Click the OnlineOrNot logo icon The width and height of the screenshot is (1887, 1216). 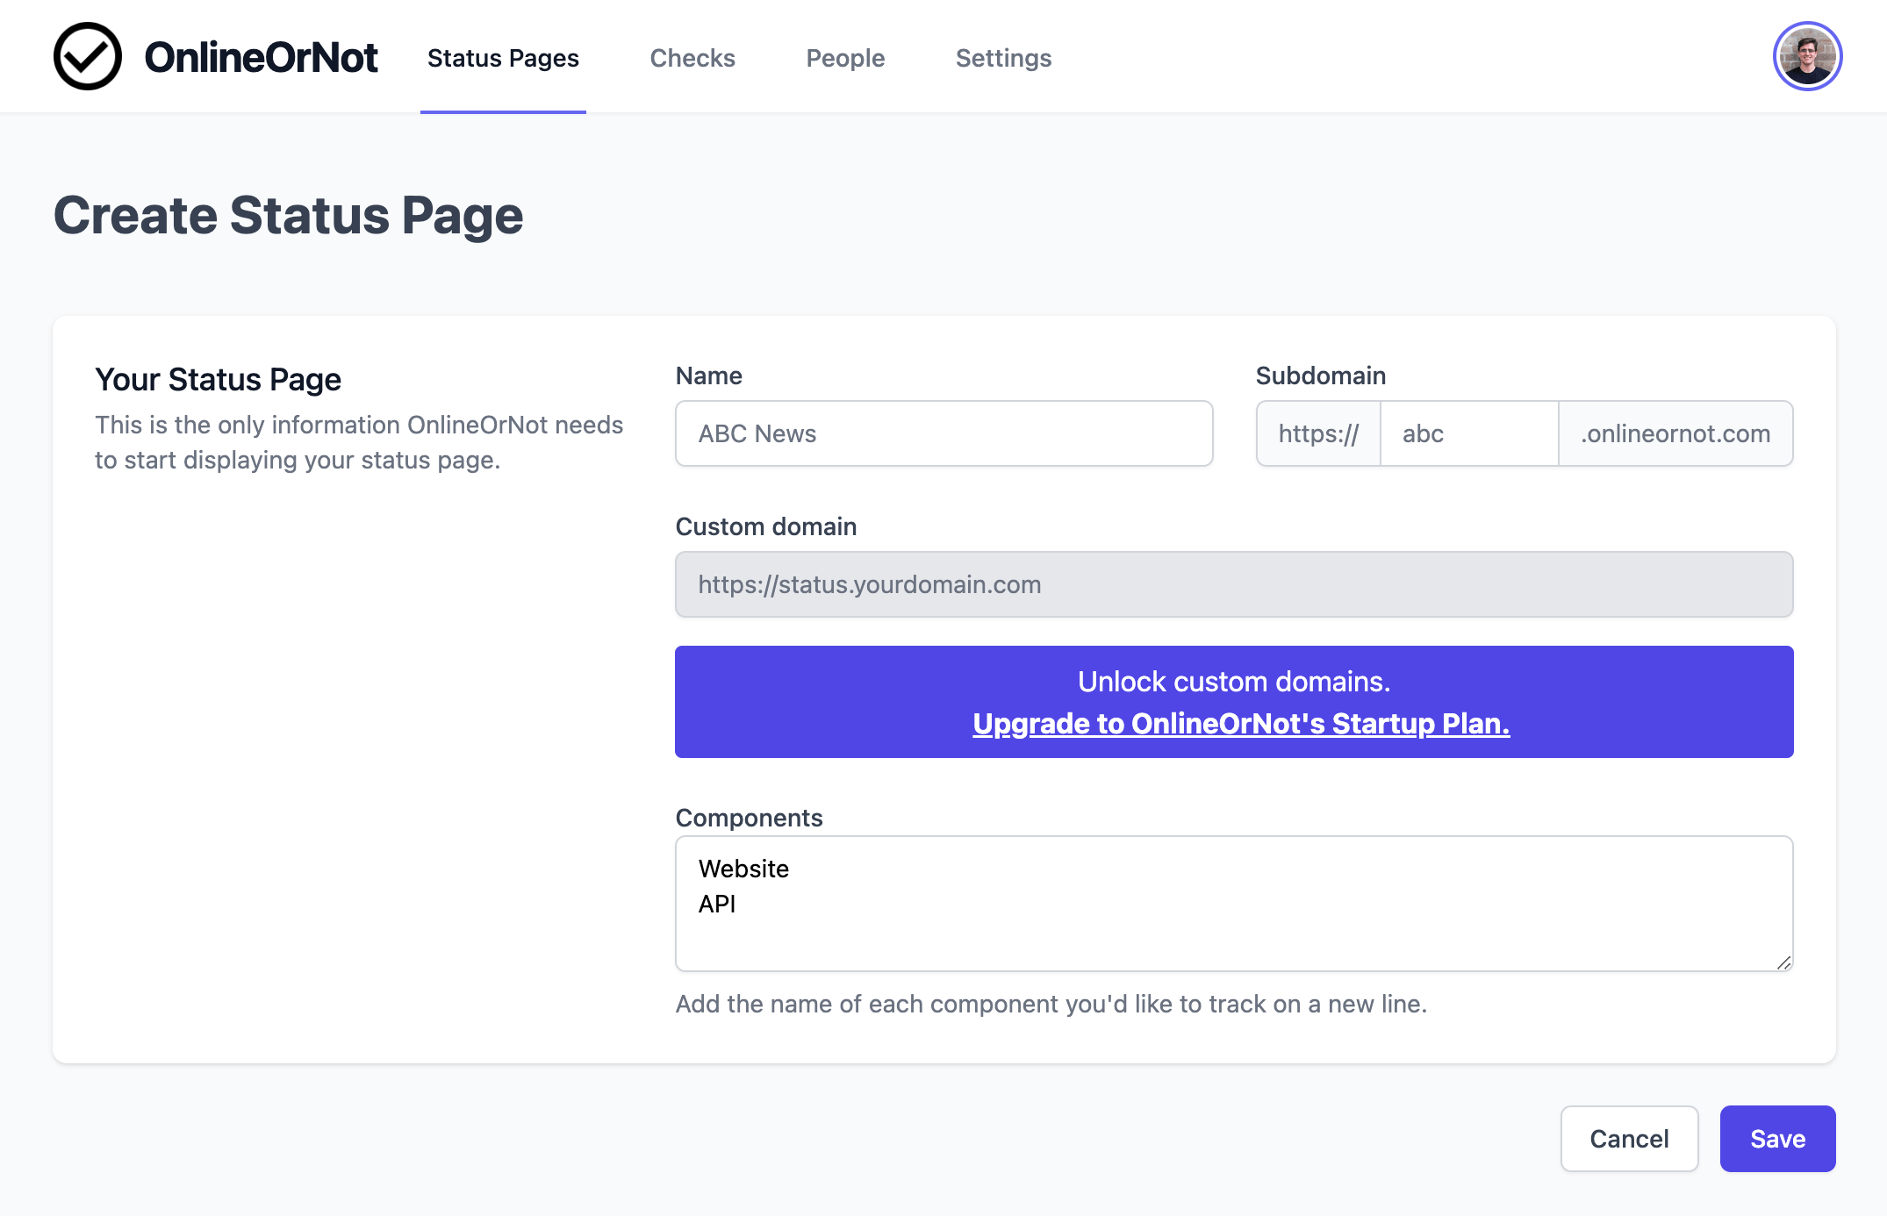pyautogui.click(x=85, y=56)
